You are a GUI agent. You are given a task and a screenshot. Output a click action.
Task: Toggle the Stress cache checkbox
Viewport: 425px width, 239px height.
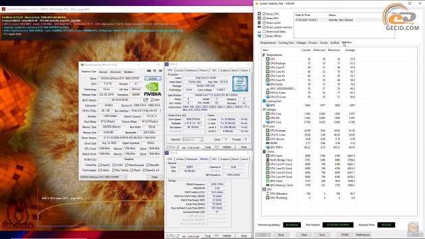pos(264,23)
